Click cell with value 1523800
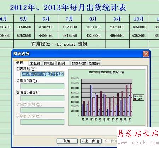Viewport: 159px width, 148px height. pyautogui.click(x=70, y=27)
